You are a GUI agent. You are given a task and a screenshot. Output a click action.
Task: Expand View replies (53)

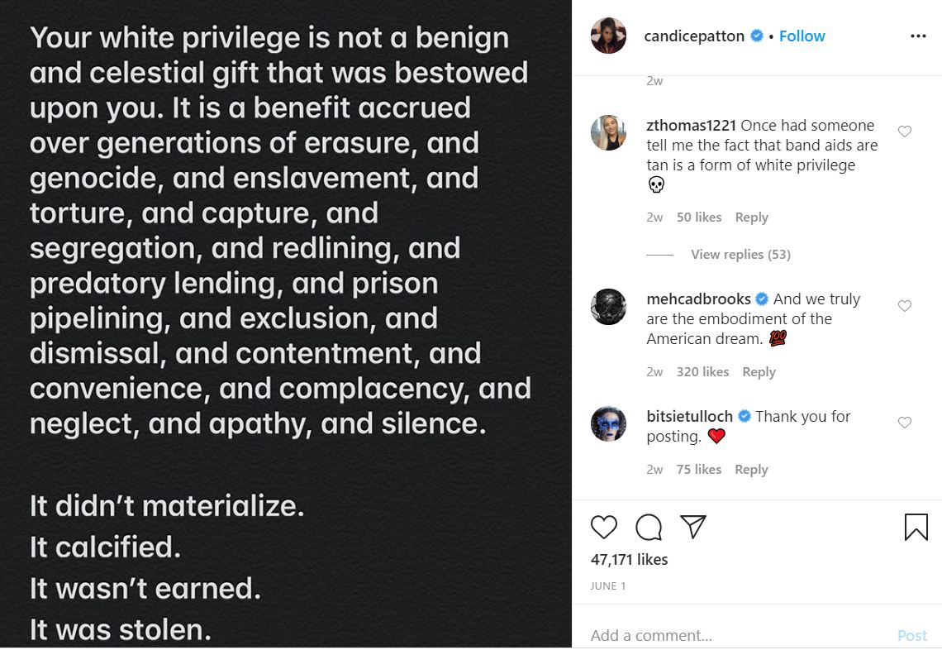(740, 255)
